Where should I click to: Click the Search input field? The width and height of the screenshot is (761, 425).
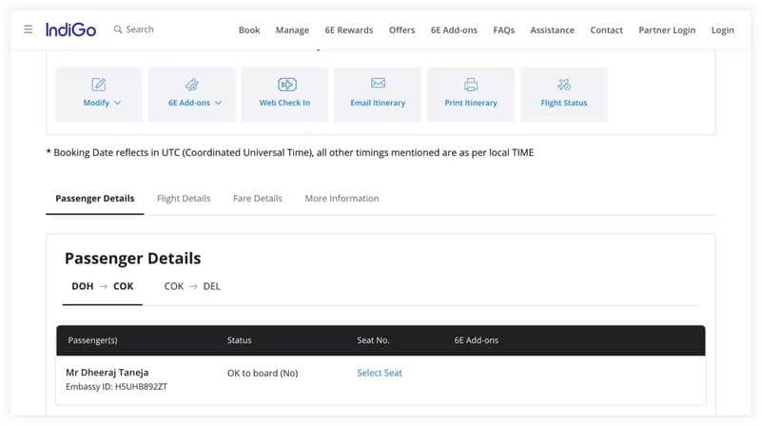(152, 29)
